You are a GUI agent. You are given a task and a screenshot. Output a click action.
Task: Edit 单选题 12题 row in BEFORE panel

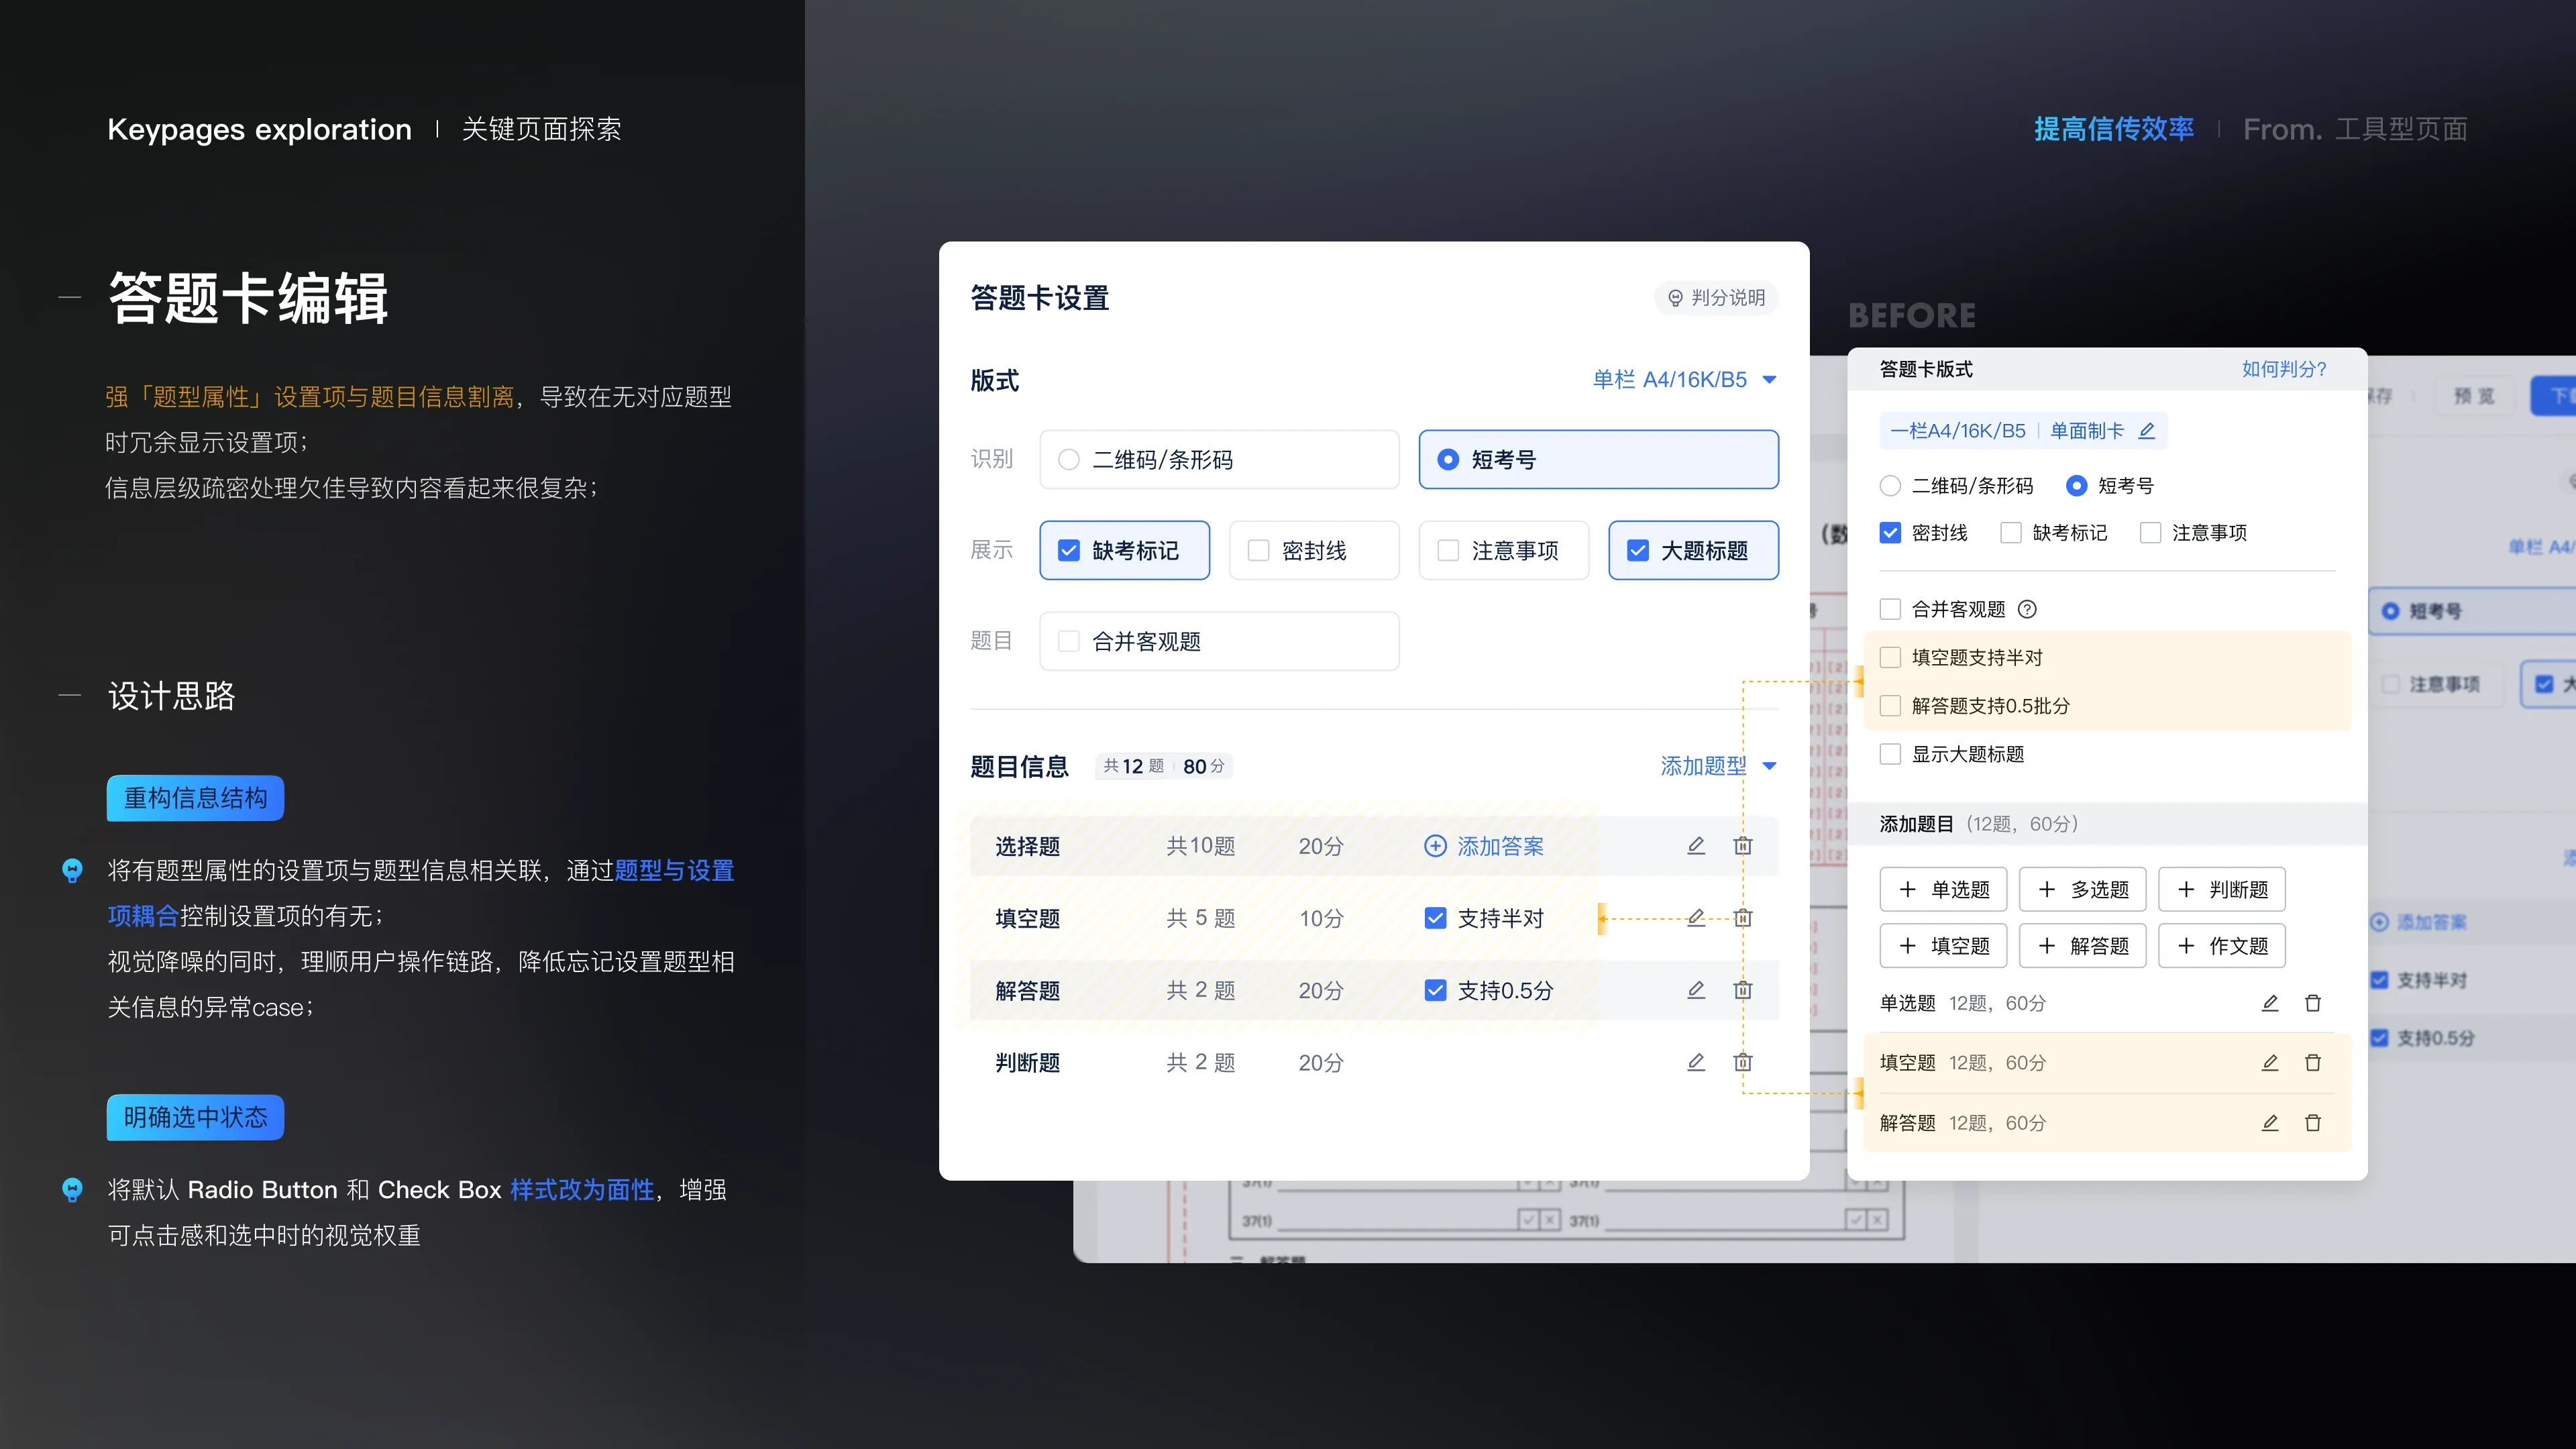click(x=2270, y=1003)
